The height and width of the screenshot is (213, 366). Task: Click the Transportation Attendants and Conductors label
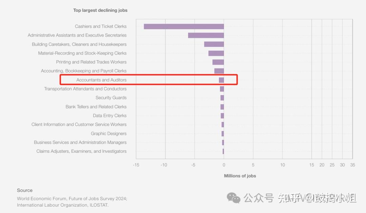coord(85,89)
